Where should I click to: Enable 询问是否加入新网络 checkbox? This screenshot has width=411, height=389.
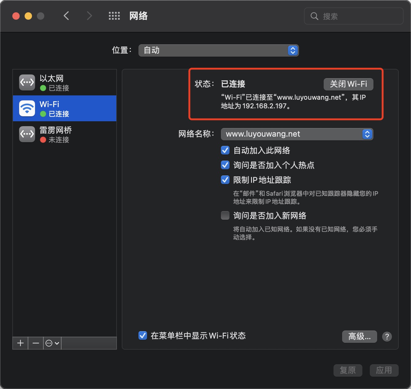(x=225, y=215)
